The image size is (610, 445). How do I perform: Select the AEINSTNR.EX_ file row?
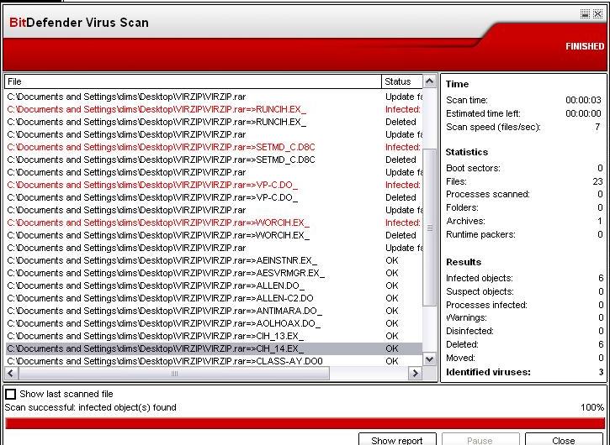[214, 260]
